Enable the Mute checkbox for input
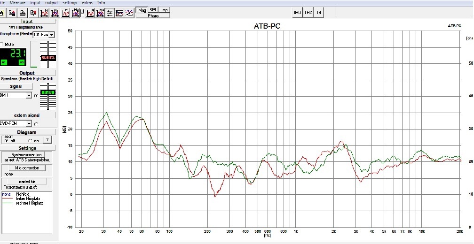 pyautogui.click(x=2, y=44)
